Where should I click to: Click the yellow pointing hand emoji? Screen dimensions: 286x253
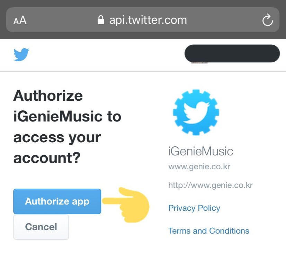pos(127,205)
